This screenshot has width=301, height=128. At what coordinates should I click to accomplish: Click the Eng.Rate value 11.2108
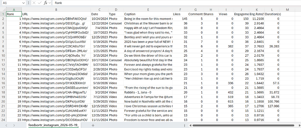tap(257, 19)
